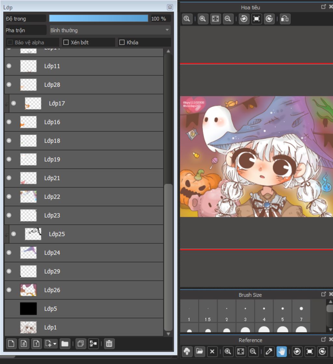The height and width of the screenshot is (364, 333).
Task: Zoom out within the Hoa tiêu navigator
Action: pos(228,19)
